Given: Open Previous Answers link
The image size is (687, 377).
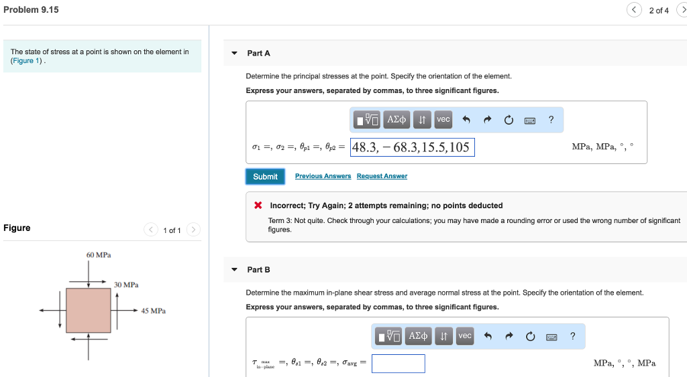Looking at the screenshot, I should (323, 176).
